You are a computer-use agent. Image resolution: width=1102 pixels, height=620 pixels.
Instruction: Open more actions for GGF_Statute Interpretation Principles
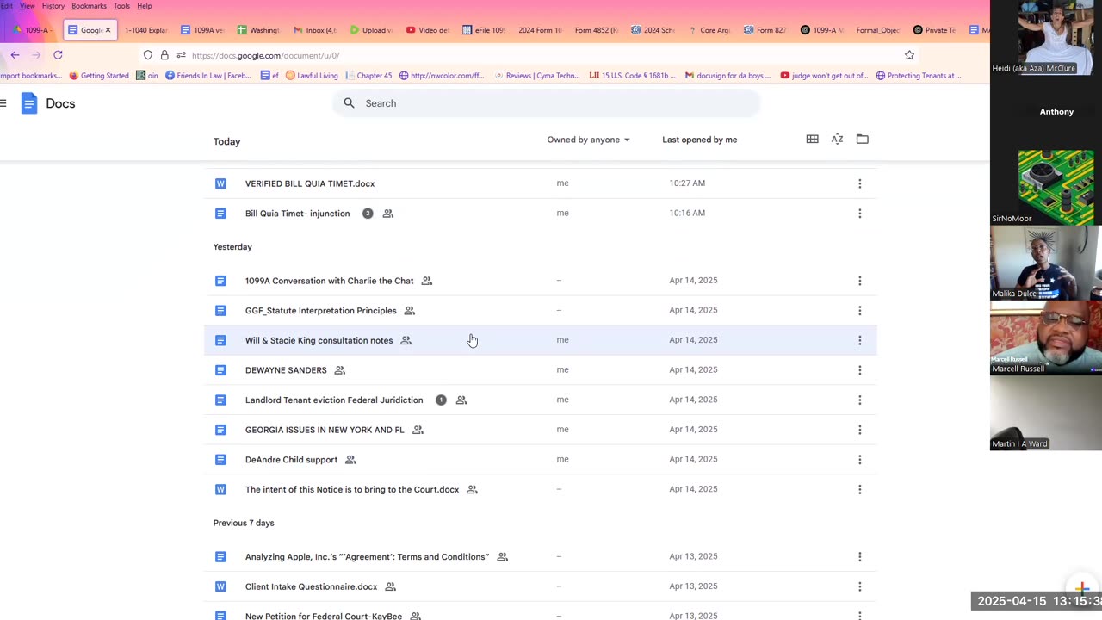[x=859, y=311]
